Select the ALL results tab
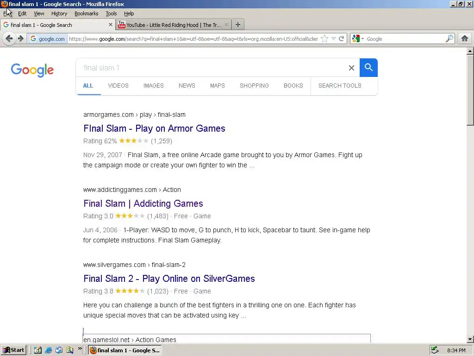 pos(88,86)
